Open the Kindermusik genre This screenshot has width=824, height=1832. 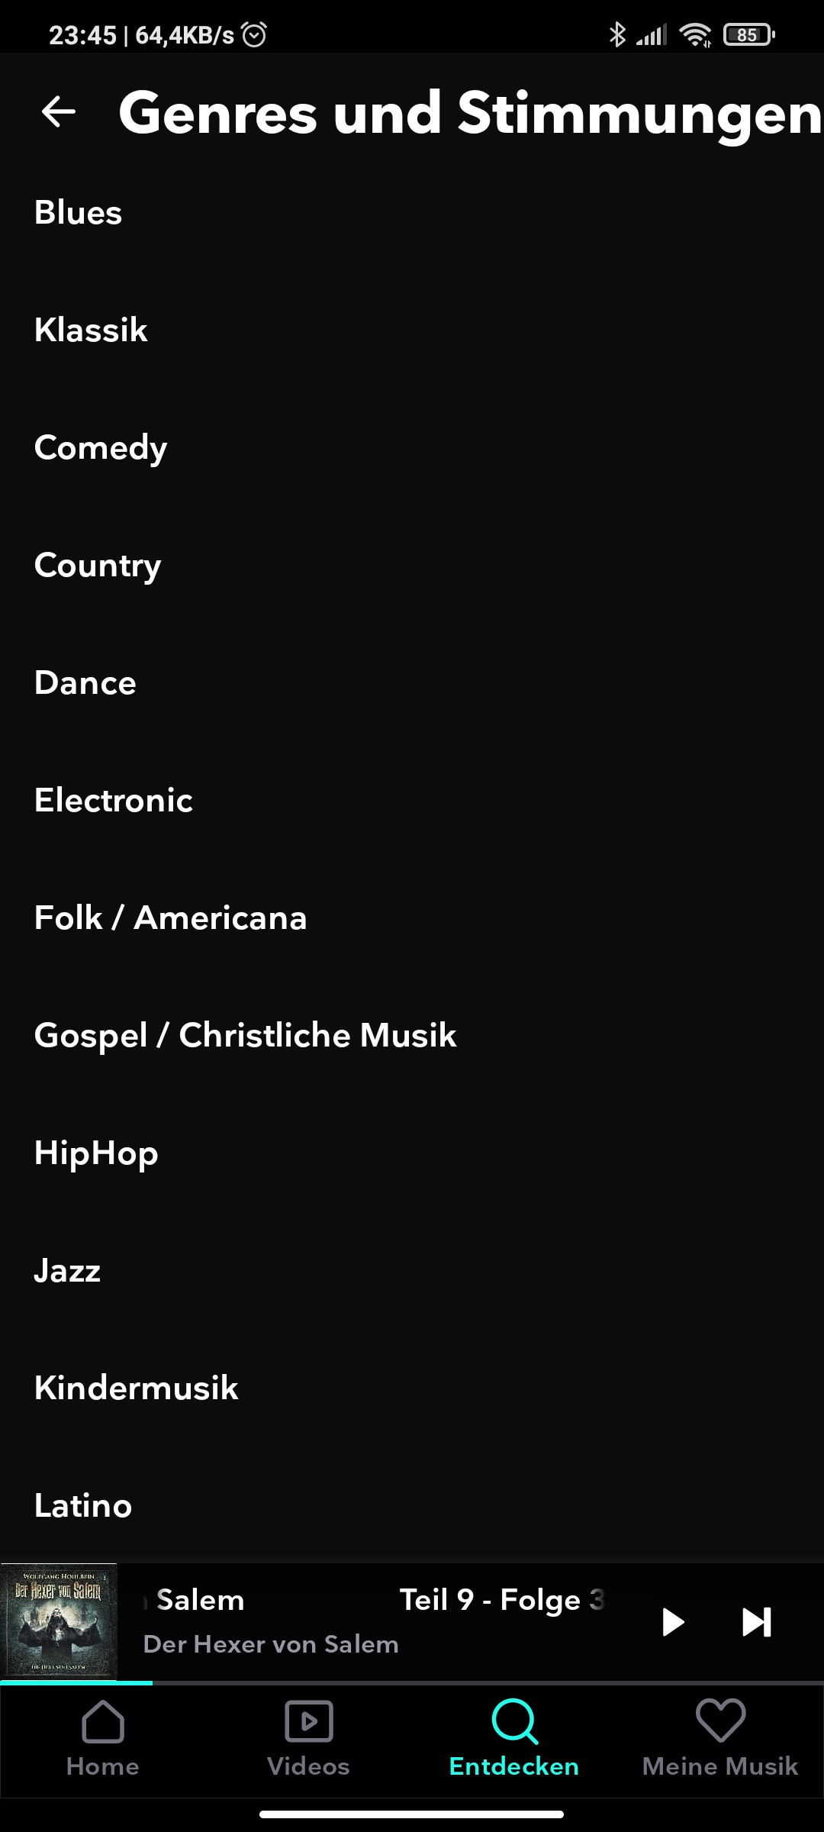[412, 1388]
